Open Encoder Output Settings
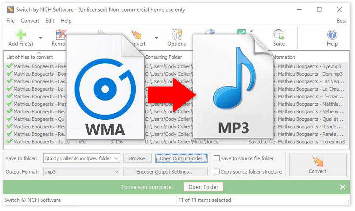 pos(165,172)
